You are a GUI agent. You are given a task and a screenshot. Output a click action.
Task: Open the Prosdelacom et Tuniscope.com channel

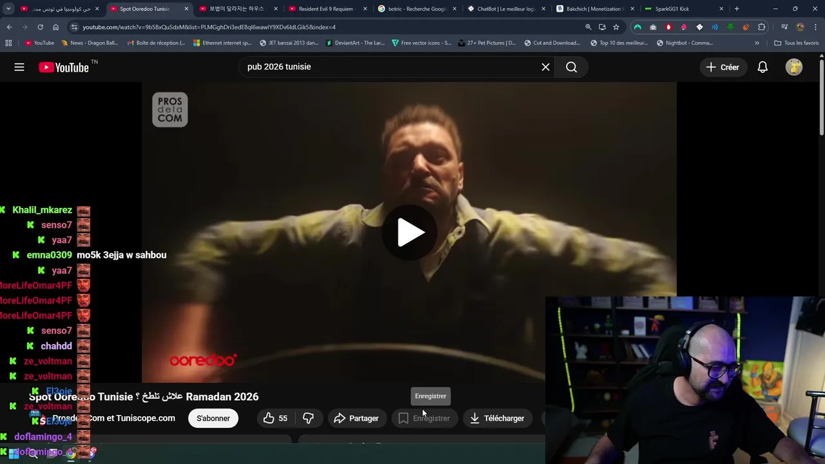pyautogui.click(x=113, y=418)
